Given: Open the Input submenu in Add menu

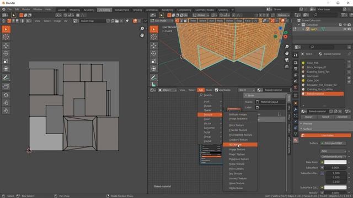Looking at the screenshot, I should pos(210,101).
